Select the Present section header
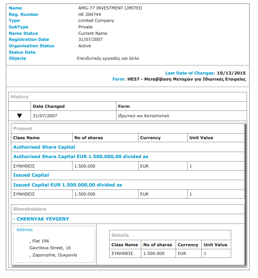 (23, 129)
